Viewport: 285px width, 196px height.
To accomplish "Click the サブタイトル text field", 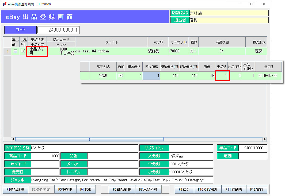I will (x=191, y=148).
